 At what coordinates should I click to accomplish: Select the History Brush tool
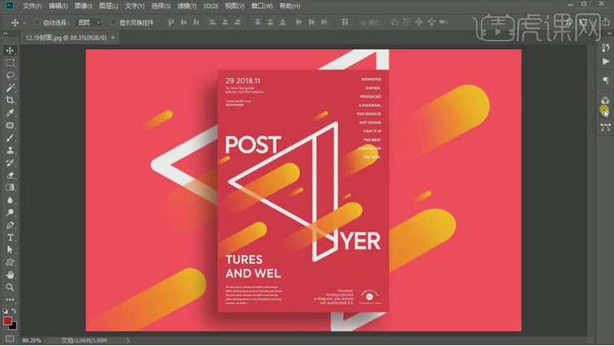(10, 162)
